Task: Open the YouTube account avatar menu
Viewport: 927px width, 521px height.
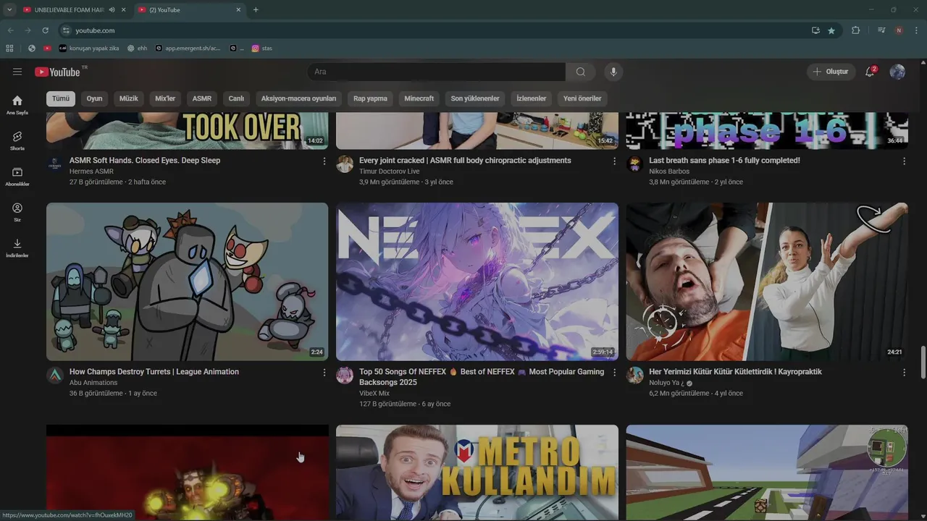Action: pos(897,72)
